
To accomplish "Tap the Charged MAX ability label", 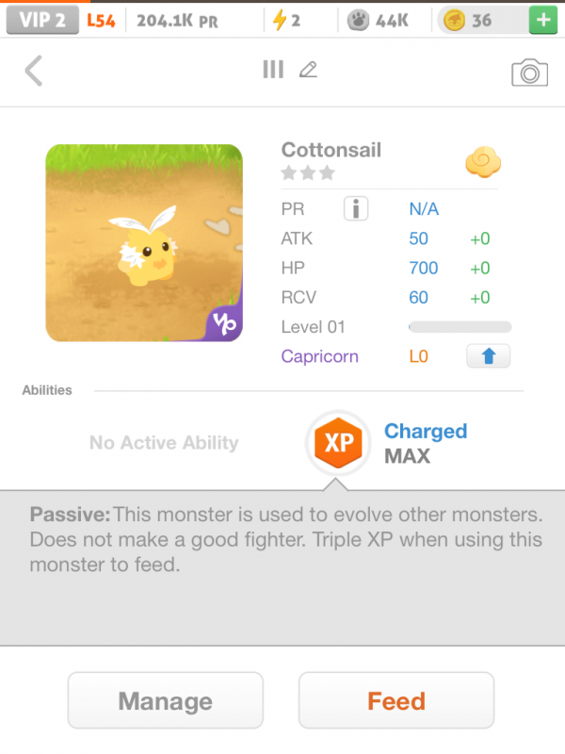I will 426,443.
